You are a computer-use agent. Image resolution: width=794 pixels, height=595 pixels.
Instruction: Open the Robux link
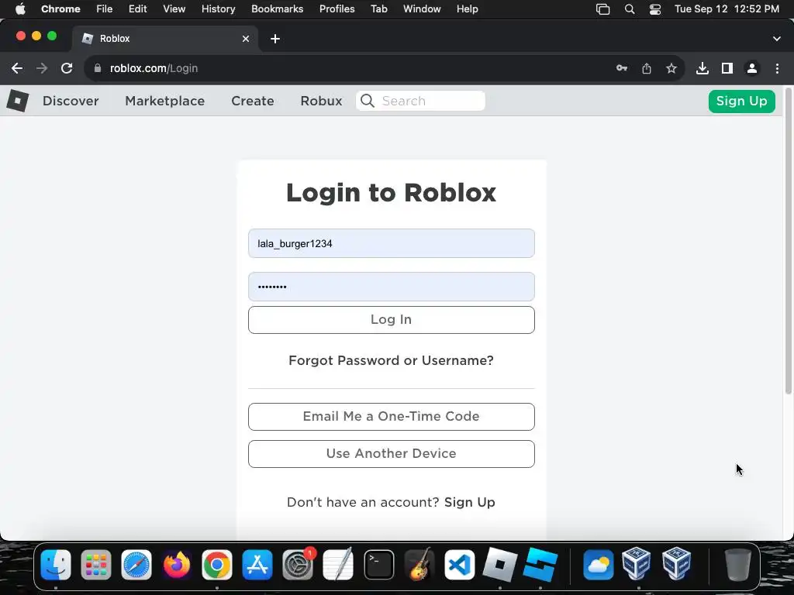point(321,101)
